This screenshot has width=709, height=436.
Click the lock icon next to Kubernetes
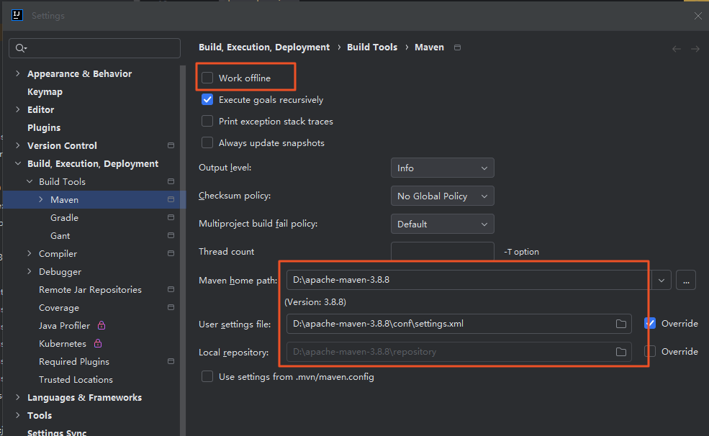pos(98,343)
